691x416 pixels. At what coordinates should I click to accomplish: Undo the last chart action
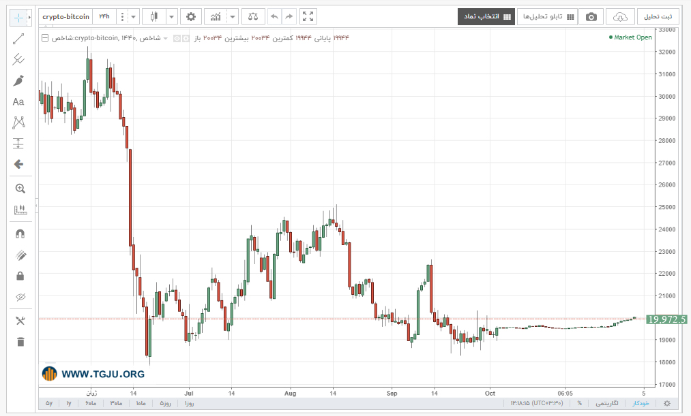(x=274, y=17)
